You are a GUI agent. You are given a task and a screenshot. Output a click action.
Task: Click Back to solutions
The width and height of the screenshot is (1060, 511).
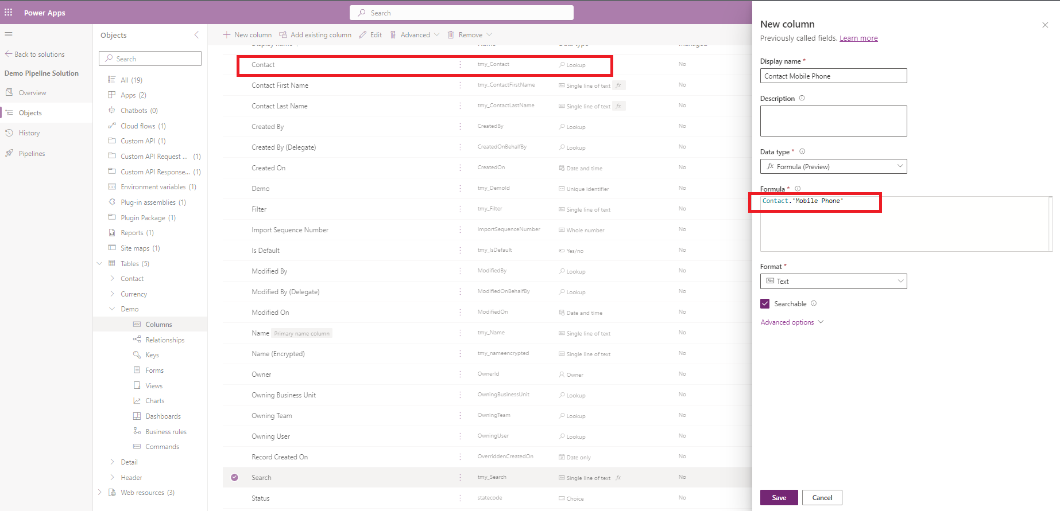click(34, 54)
